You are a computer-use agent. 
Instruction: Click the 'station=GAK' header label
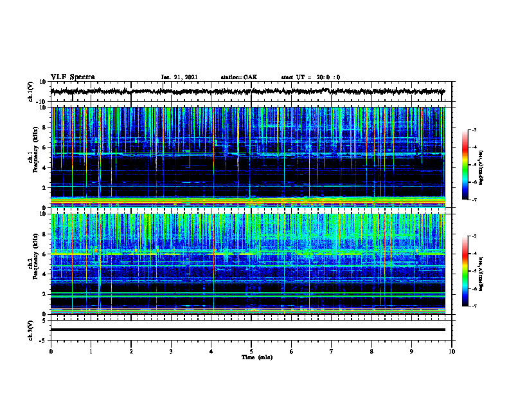tap(239, 77)
